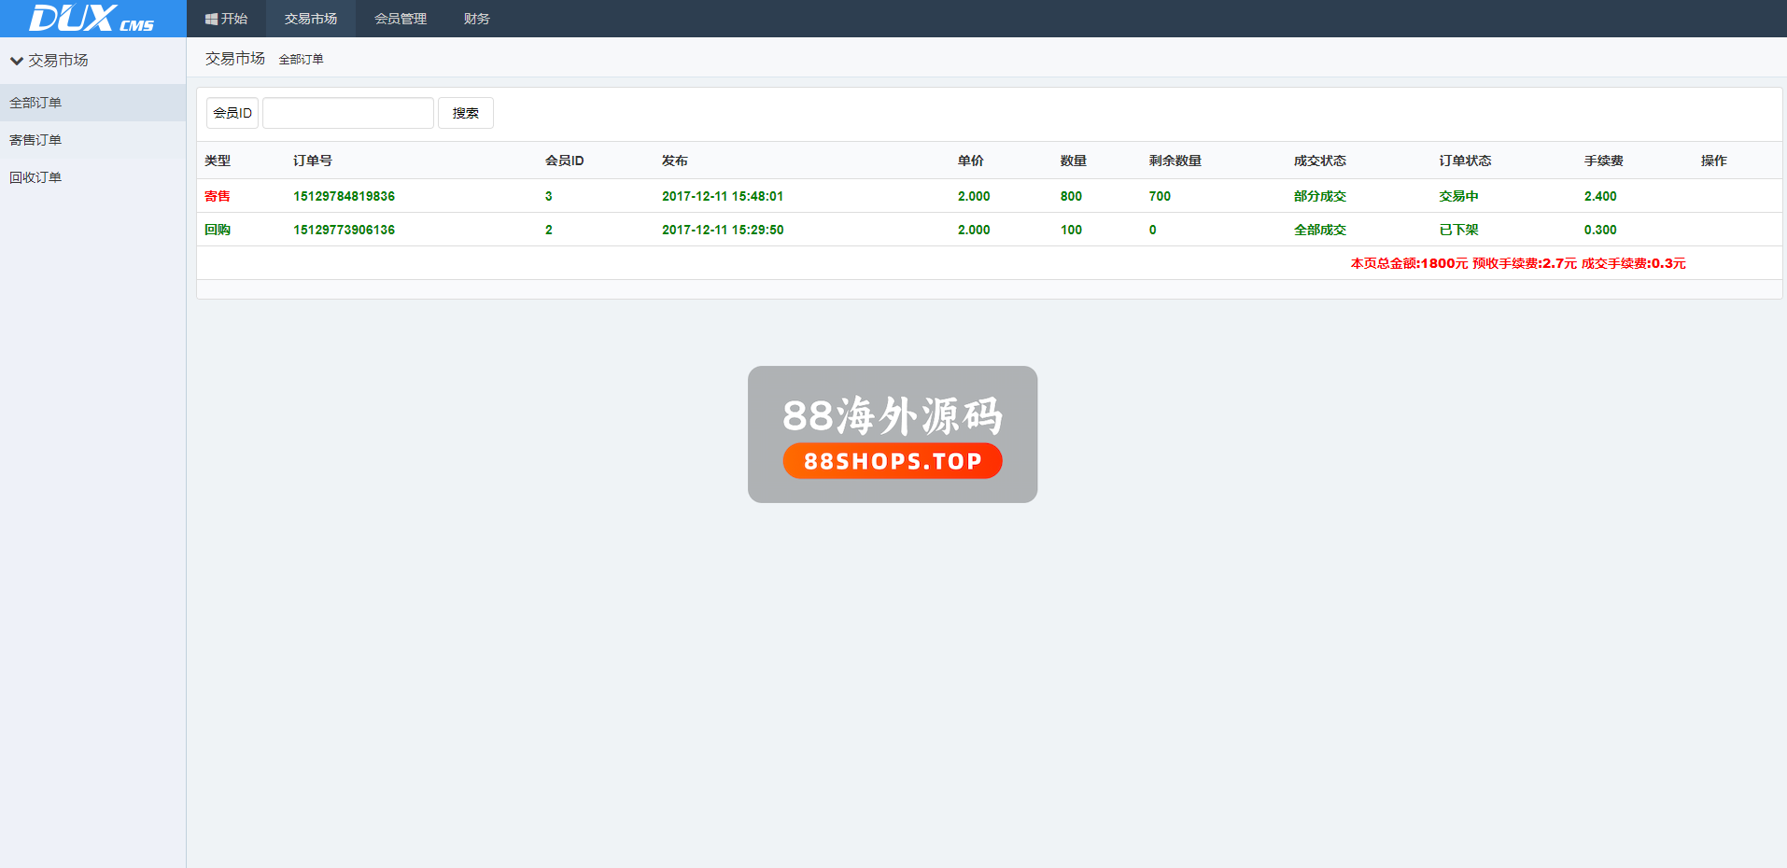The image size is (1787, 868).
Task: Collapse the 交易市场 sidebar chevron
Action: click(x=16, y=61)
